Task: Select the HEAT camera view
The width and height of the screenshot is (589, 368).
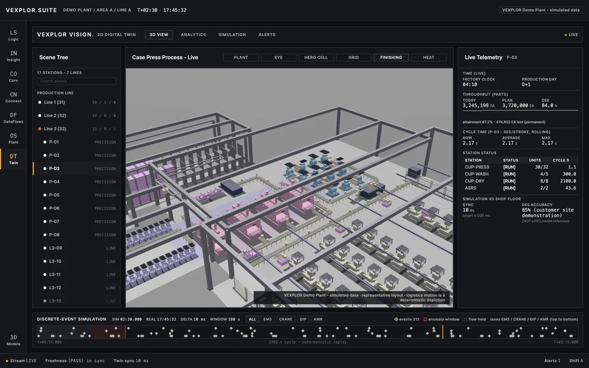Action: (429, 58)
